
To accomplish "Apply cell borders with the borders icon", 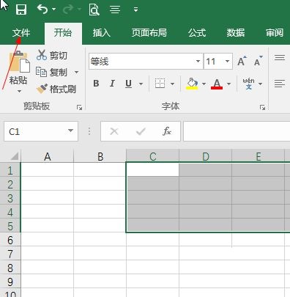I will pyautogui.click(x=160, y=84).
